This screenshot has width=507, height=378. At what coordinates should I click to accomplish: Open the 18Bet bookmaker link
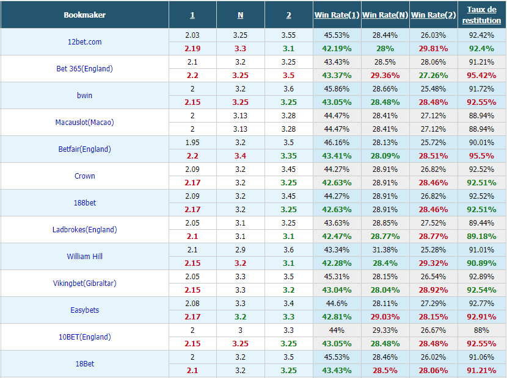(85, 363)
